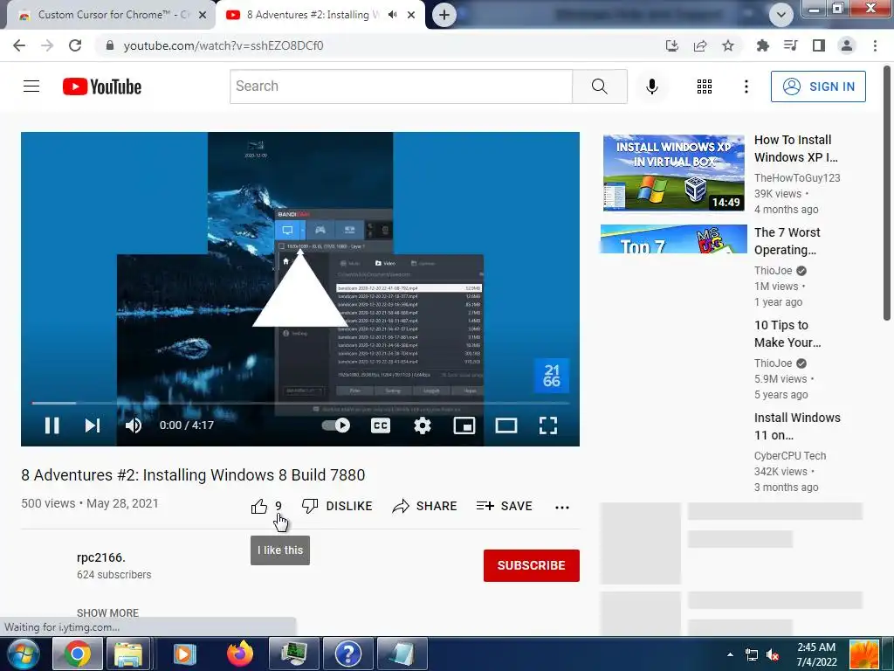Screen dimensions: 894x671
Task: Open 10 Tips to Make Your video
Action: 787,334
